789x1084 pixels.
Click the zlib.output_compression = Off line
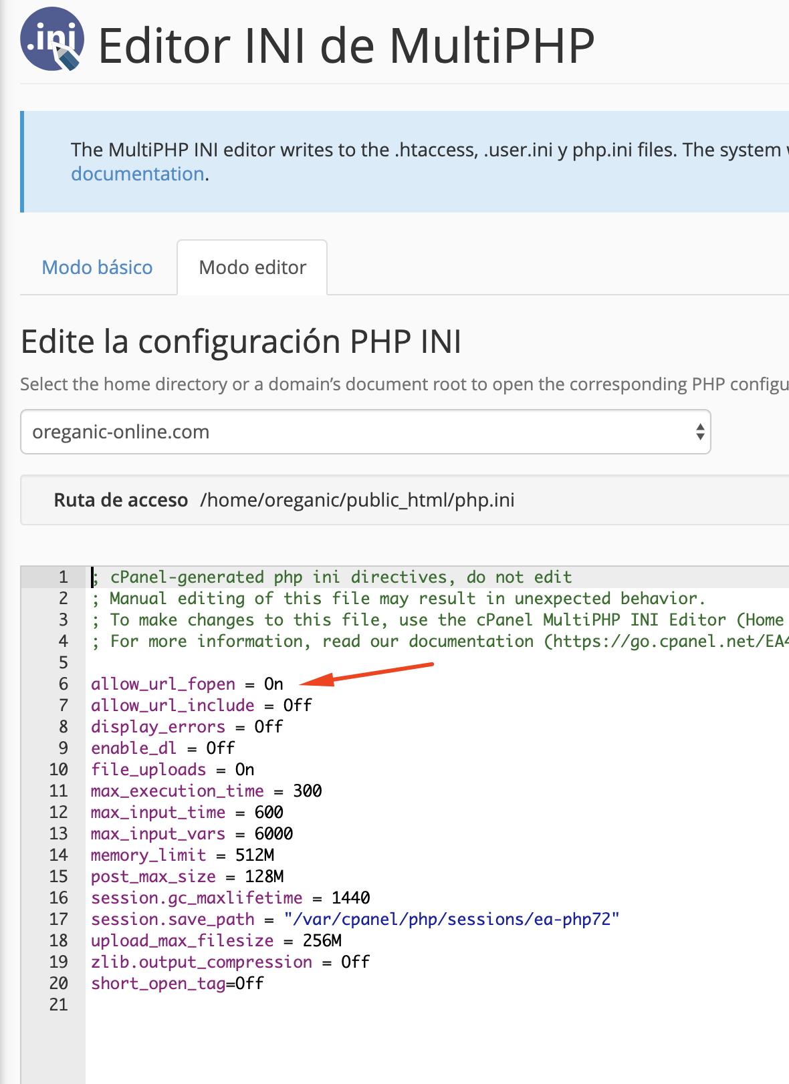click(x=231, y=962)
